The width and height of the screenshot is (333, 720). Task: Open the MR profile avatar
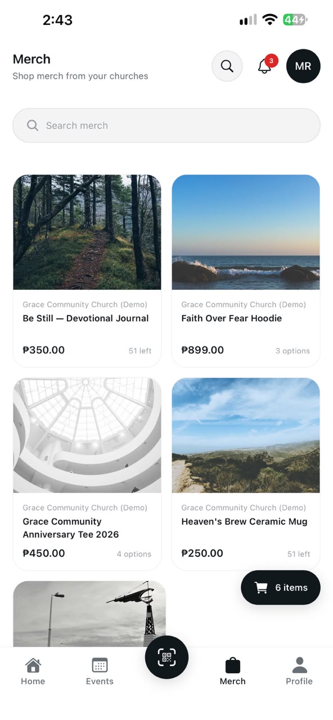click(303, 66)
